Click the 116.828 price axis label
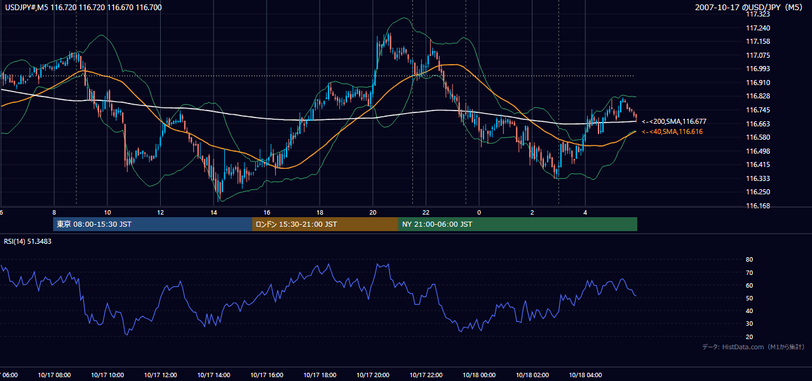This screenshot has width=812, height=381. [757, 96]
